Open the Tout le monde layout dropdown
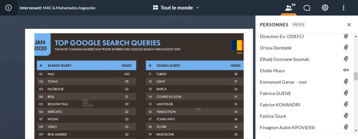This screenshot has width=358, height=139. pos(176,8)
